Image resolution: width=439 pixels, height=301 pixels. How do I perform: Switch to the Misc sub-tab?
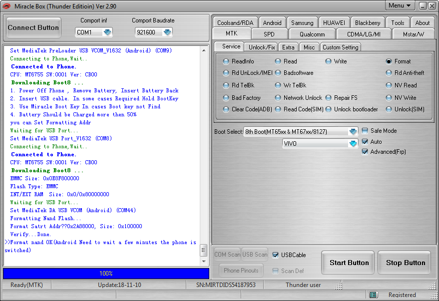coord(309,47)
